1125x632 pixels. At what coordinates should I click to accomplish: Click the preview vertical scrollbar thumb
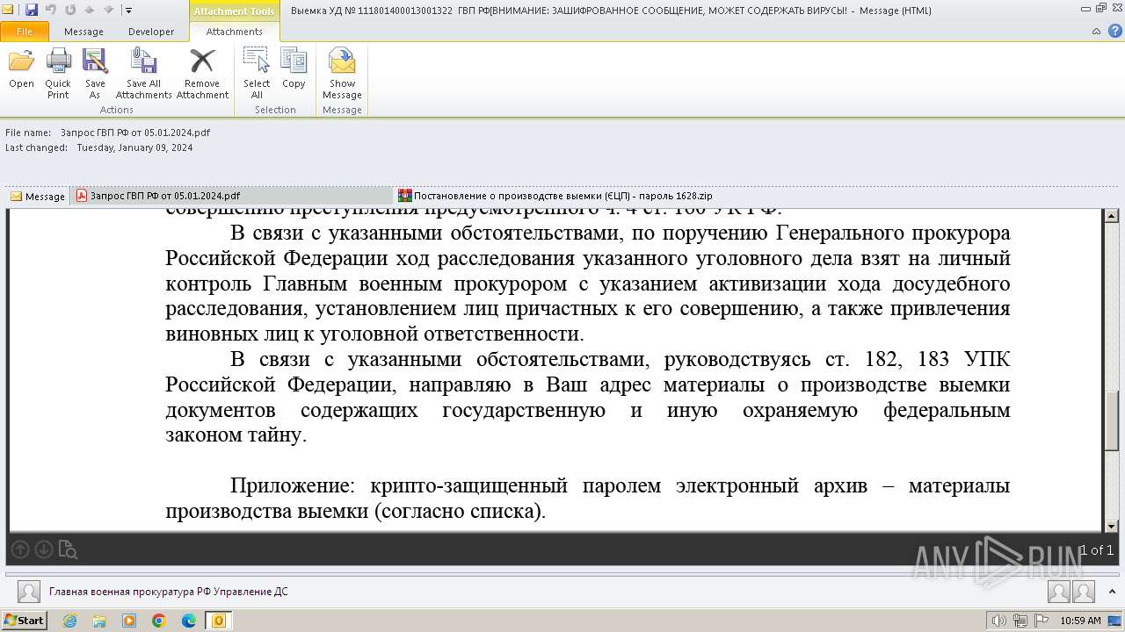click(x=1111, y=419)
